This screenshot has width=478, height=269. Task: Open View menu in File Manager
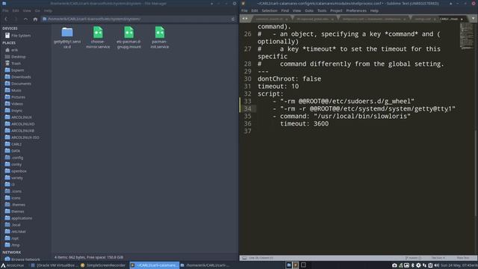tap(27, 10)
